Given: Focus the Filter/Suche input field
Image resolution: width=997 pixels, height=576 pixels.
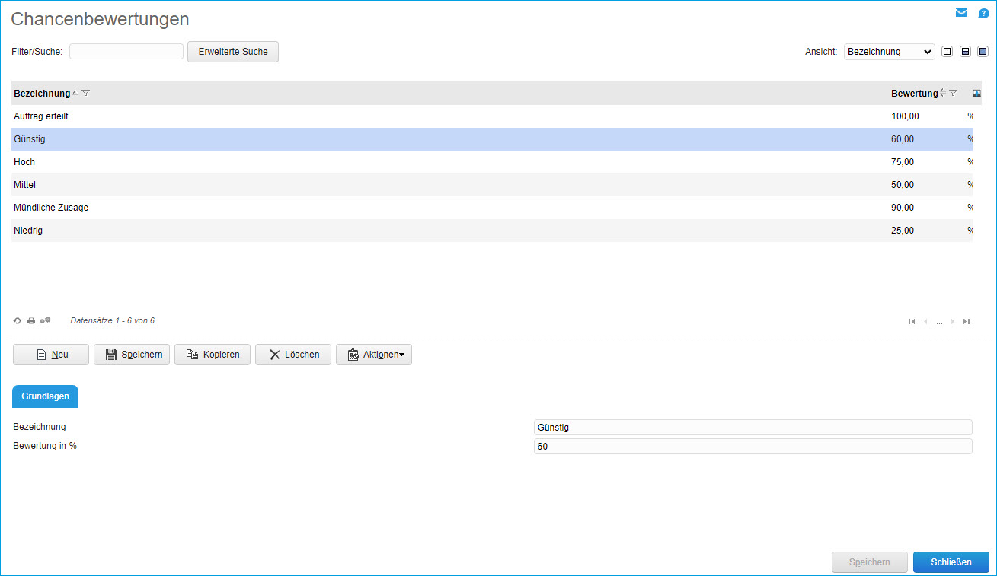Looking at the screenshot, I should (126, 52).
